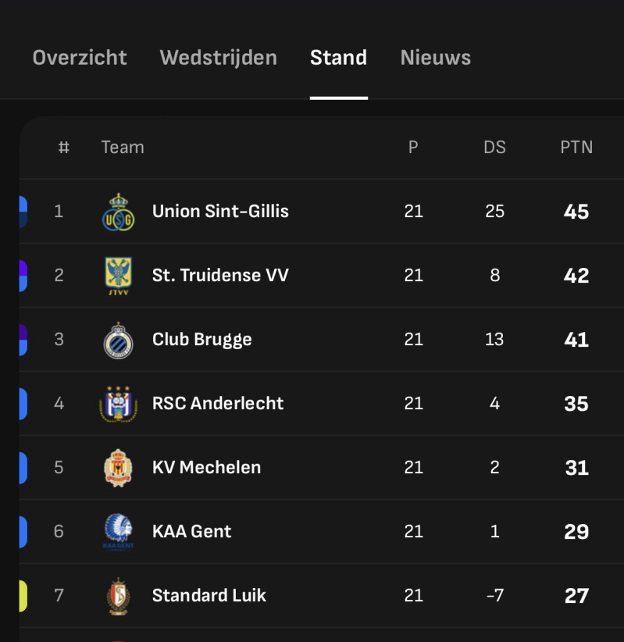Viewport: 624px width, 642px height.
Task: Click the St. Truidense VV crest
Action: (119, 276)
